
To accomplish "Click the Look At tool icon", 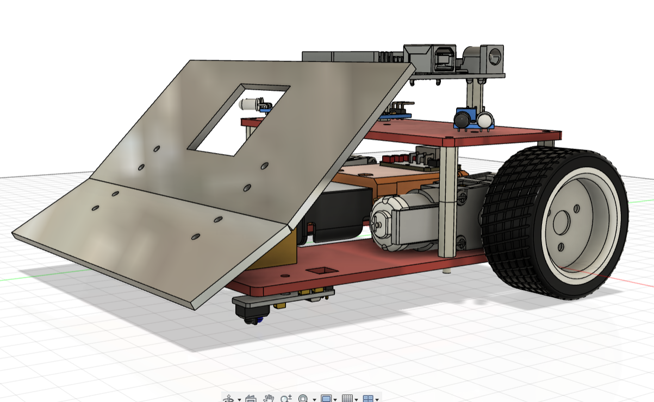I will pos(251,399).
